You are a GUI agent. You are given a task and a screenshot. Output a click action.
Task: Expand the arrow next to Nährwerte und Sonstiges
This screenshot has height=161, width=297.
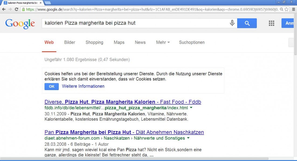(188, 138)
